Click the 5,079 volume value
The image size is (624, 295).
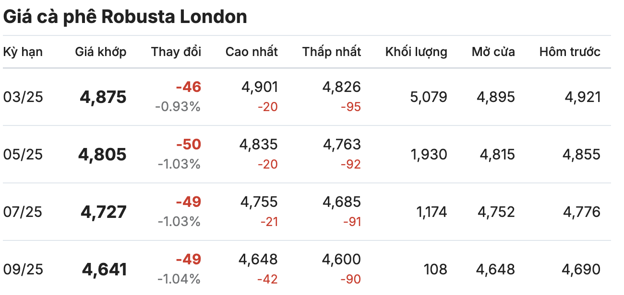tap(429, 97)
